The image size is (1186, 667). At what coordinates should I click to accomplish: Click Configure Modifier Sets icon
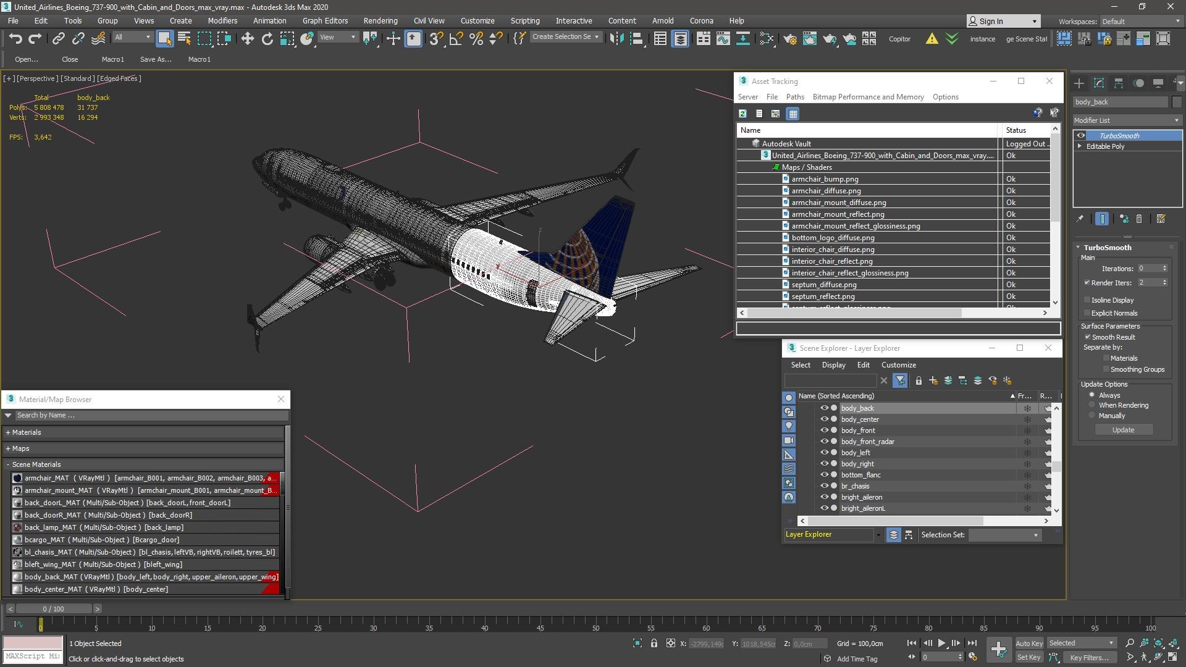click(1161, 219)
